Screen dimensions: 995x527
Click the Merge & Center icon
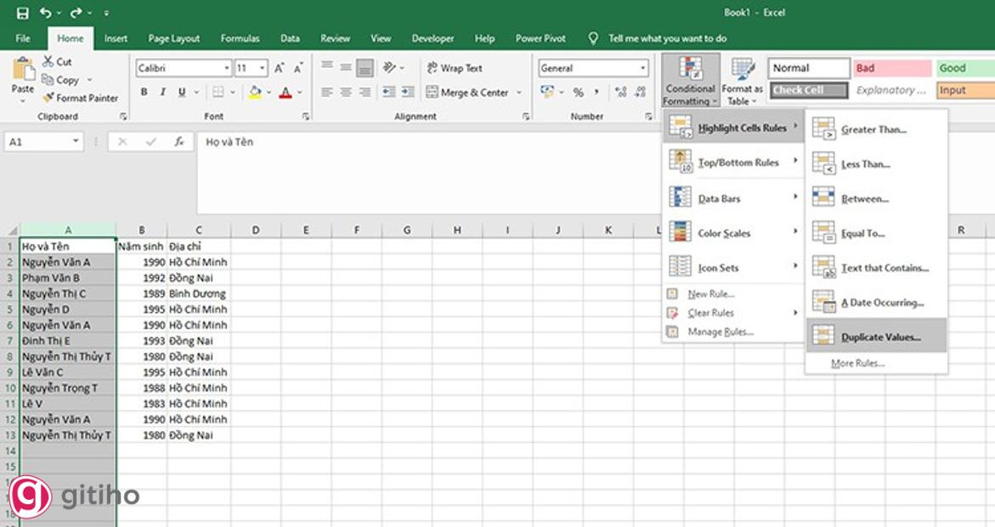click(432, 92)
